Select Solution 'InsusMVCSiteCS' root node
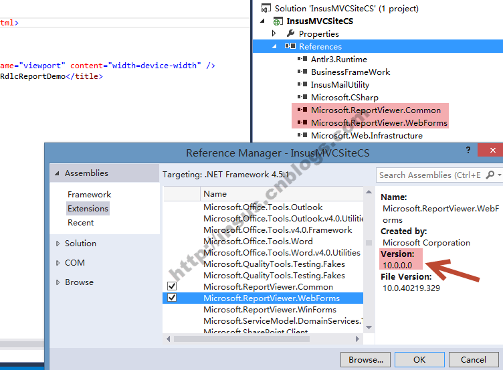Viewport: 503px width, 370px height. pyautogui.click(x=346, y=8)
